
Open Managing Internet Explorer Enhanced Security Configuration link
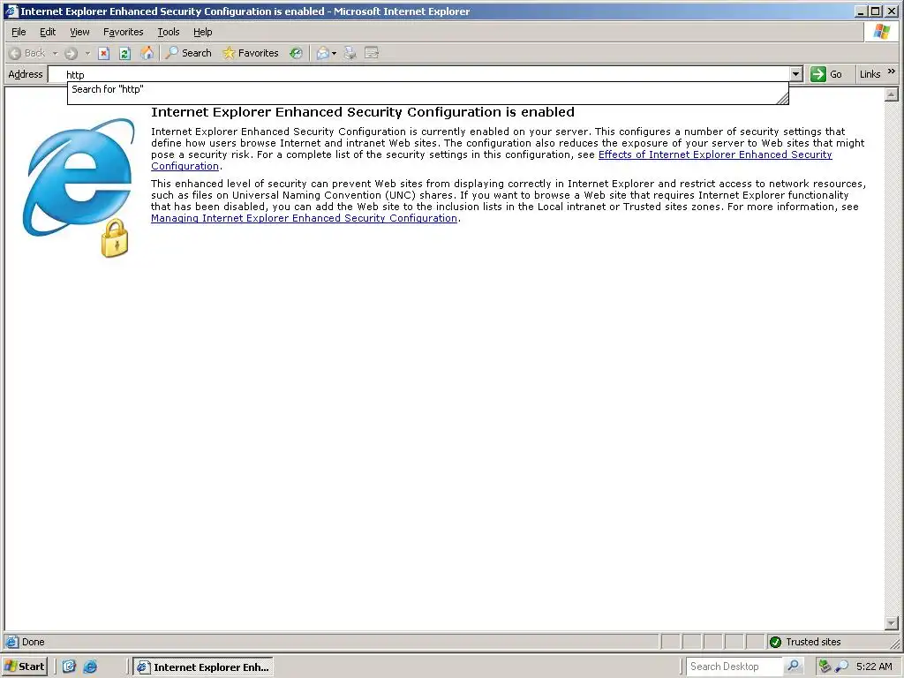pyautogui.click(x=304, y=218)
